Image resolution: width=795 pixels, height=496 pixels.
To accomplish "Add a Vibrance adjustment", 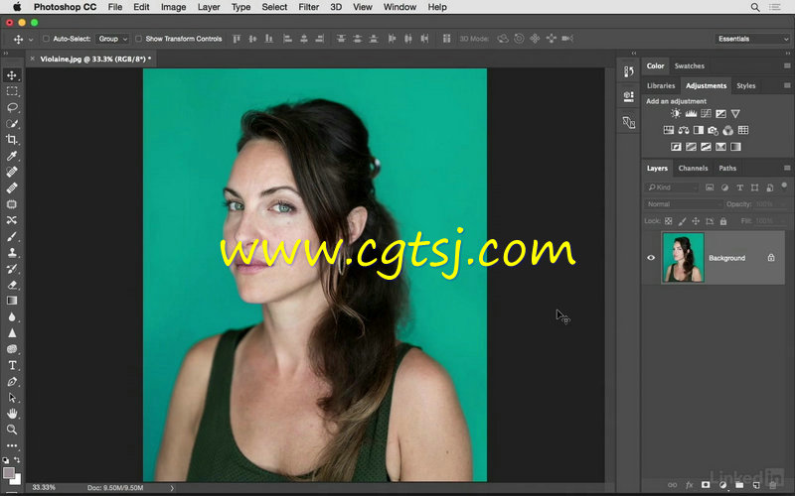I will (x=735, y=113).
